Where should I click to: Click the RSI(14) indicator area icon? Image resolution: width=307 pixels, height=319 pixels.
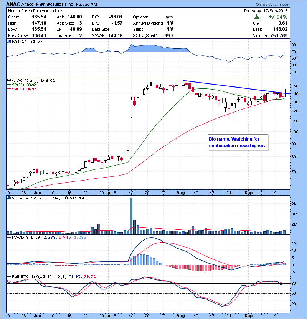(9, 41)
